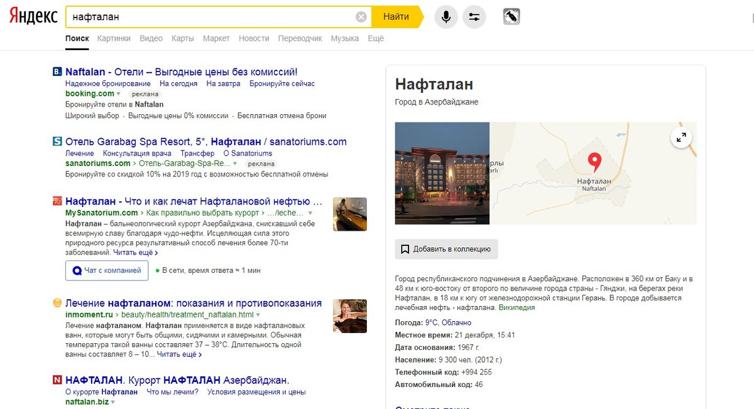
Task: Open the sanatoriums.com result dropdown arrow
Action: pyautogui.click(x=234, y=164)
